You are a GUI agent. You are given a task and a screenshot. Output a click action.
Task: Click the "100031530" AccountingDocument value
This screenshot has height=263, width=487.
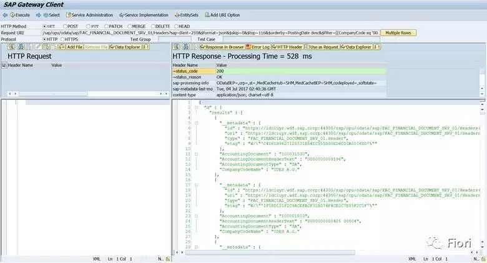pos(294,154)
